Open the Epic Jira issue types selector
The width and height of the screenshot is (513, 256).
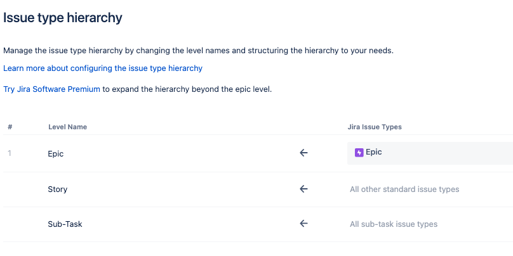(x=430, y=153)
